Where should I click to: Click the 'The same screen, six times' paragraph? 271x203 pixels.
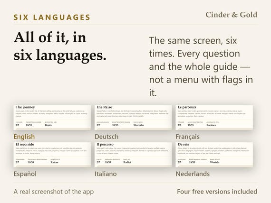201,66
